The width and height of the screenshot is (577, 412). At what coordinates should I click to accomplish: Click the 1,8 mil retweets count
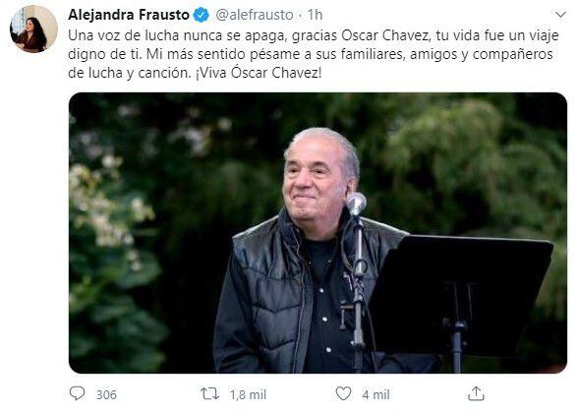click(x=248, y=394)
